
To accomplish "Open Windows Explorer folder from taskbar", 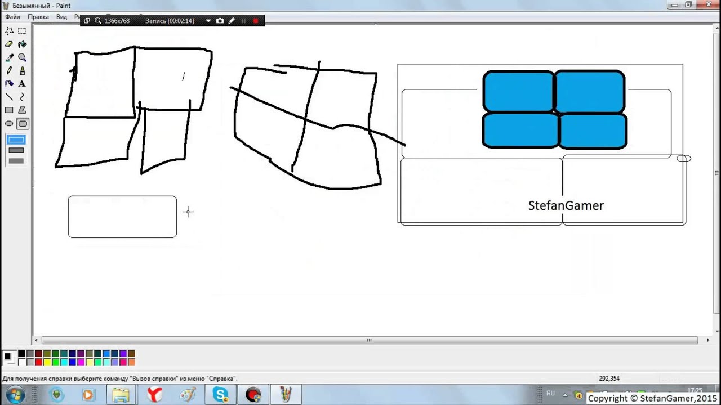I will (x=121, y=395).
